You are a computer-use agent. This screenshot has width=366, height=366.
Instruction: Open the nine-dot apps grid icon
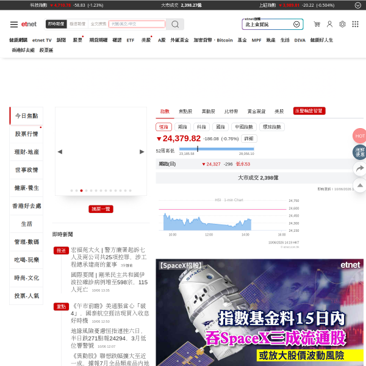pos(355,24)
